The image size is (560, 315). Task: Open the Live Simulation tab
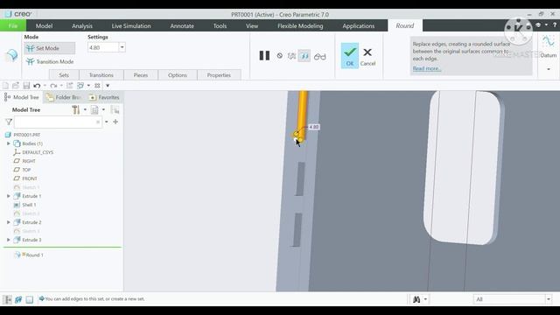click(131, 25)
